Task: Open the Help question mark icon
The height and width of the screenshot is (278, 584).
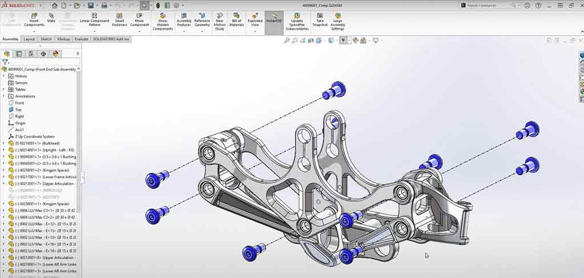Action: [x=538, y=6]
